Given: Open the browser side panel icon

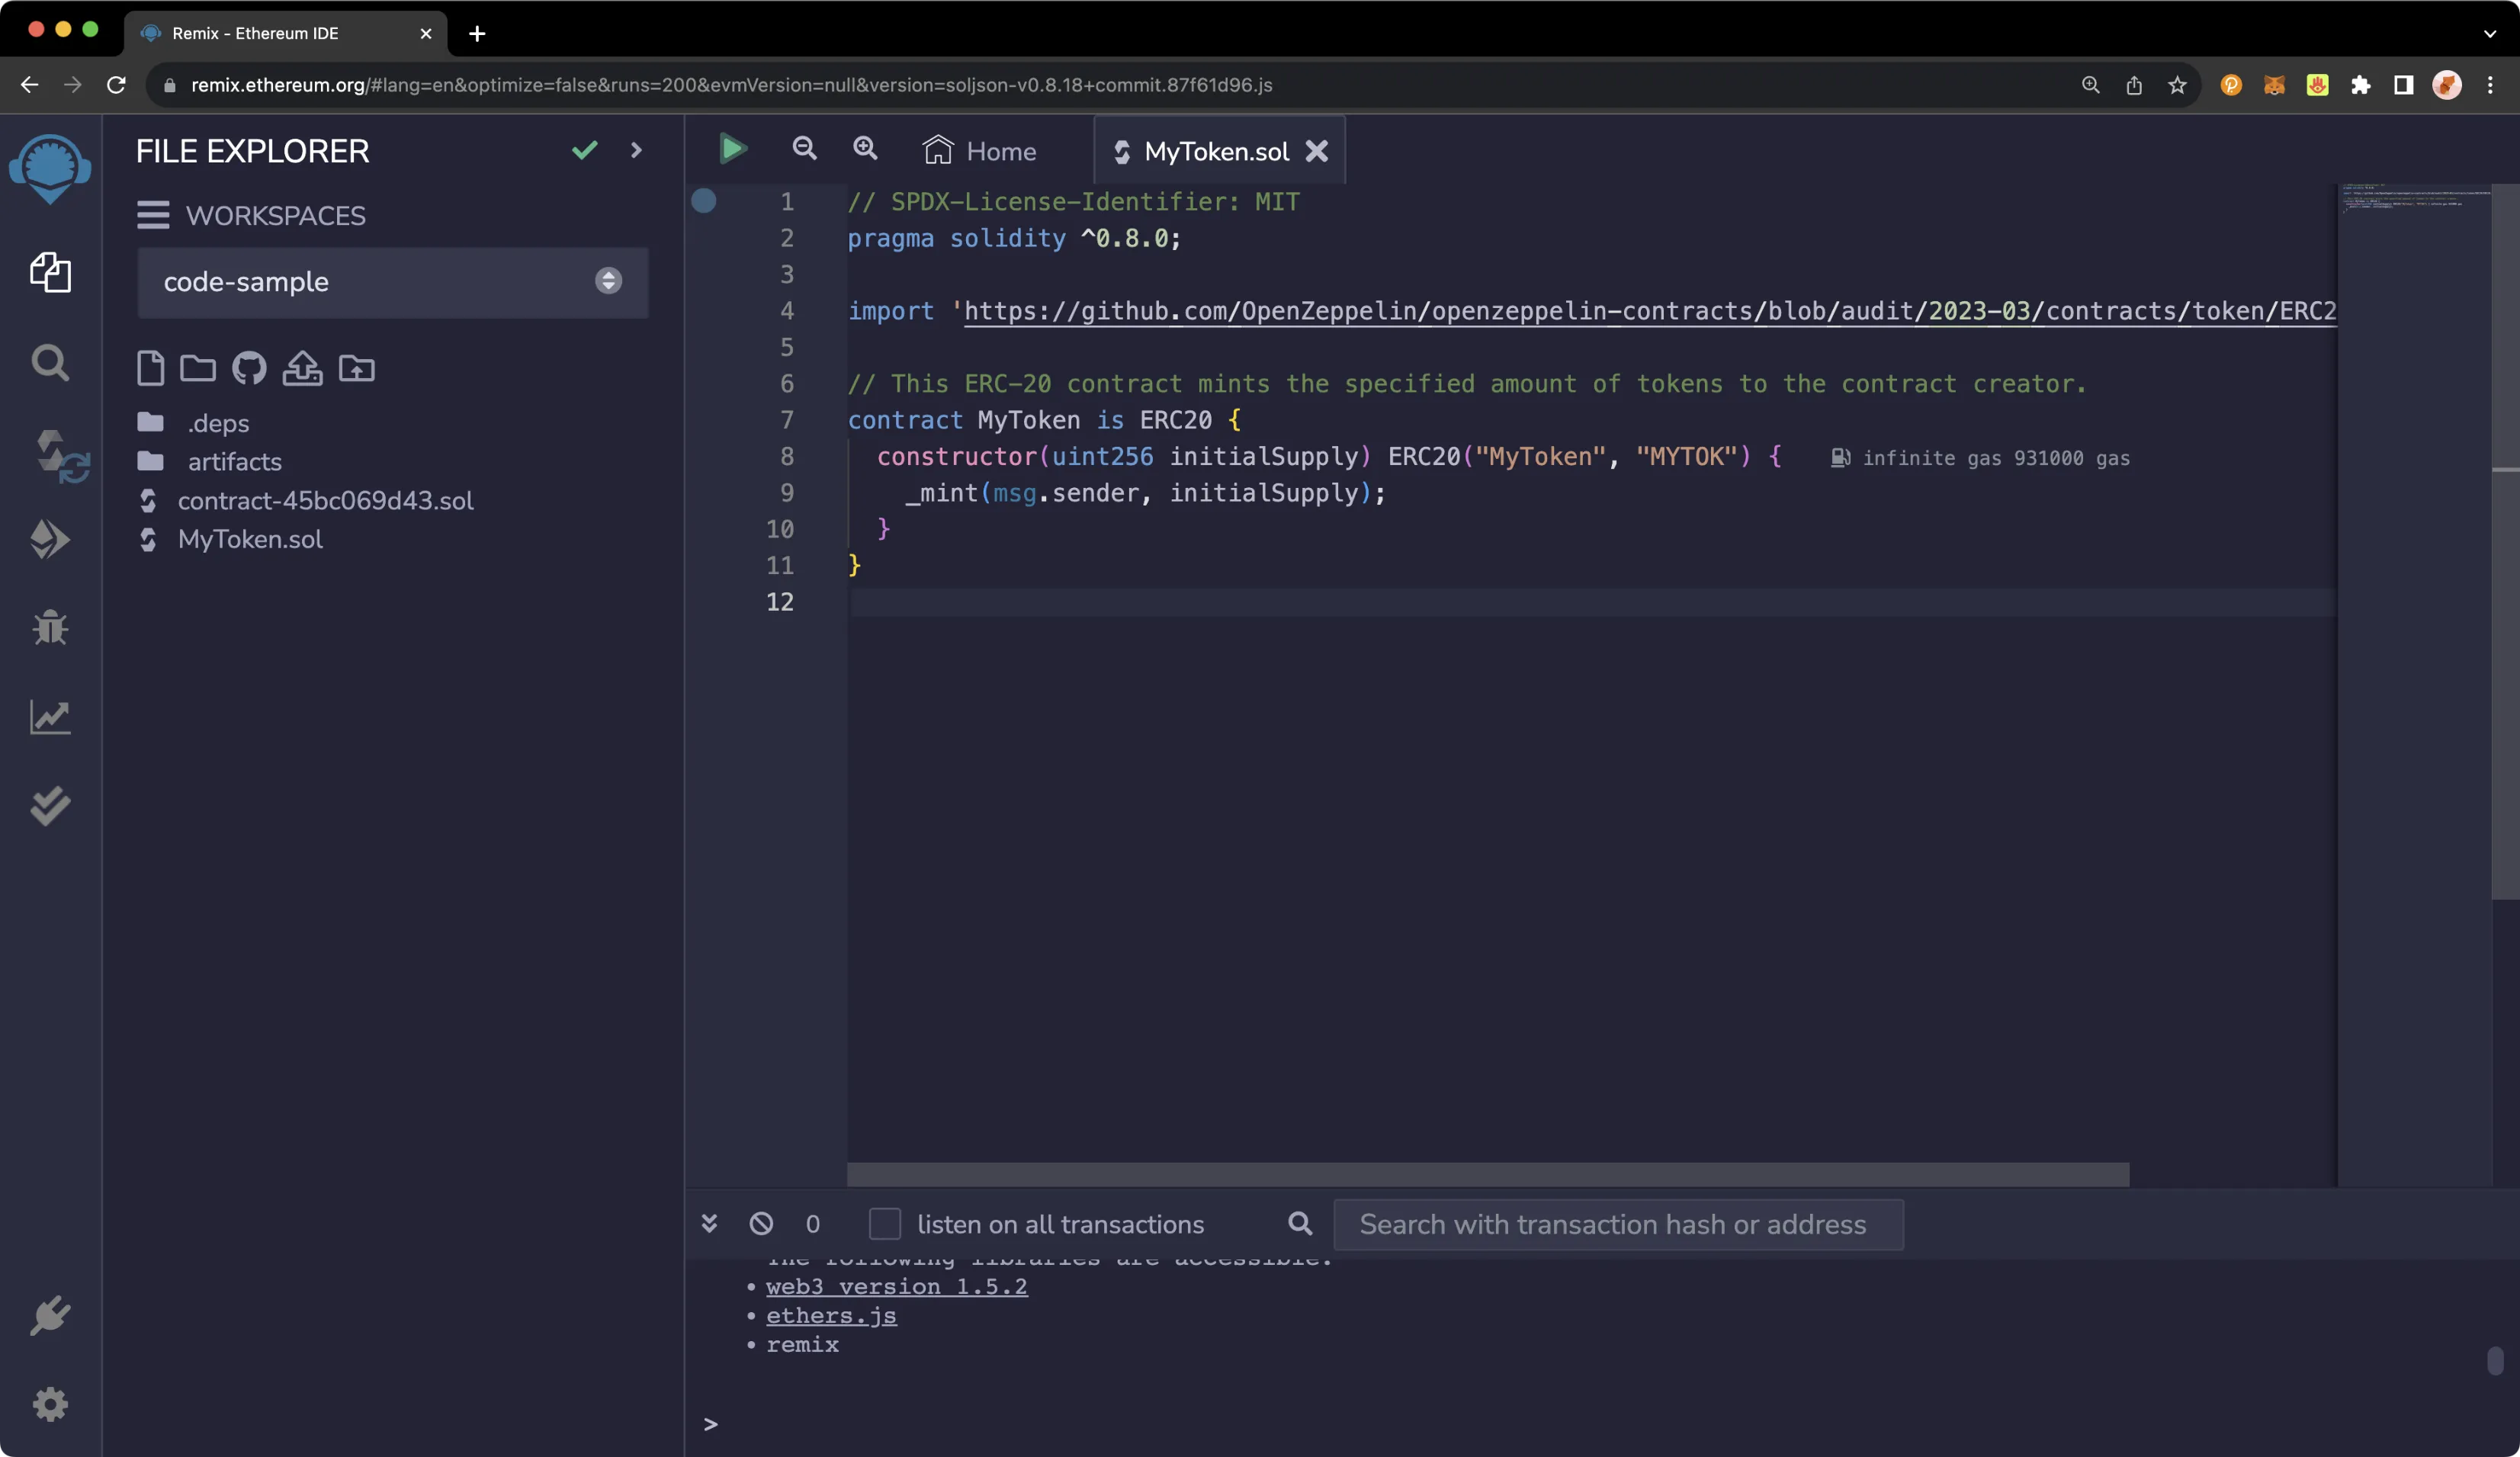Looking at the screenshot, I should coord(2403,85).
